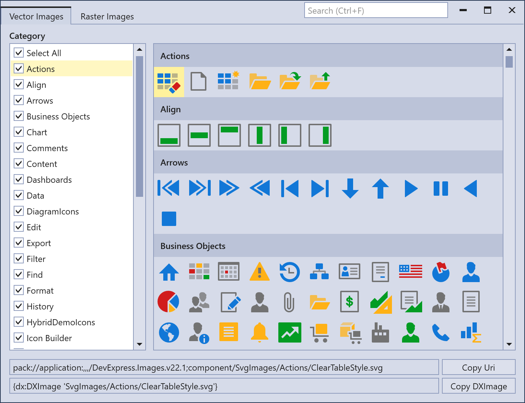The width and height of the screenshot is (525, 403).
Task: Click the paperclip attachment icon
Action: click(x=289, y=302)
